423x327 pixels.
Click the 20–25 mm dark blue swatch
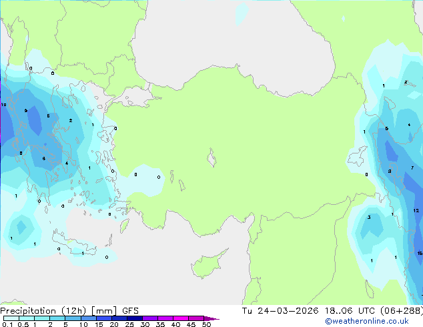point(119,318)
